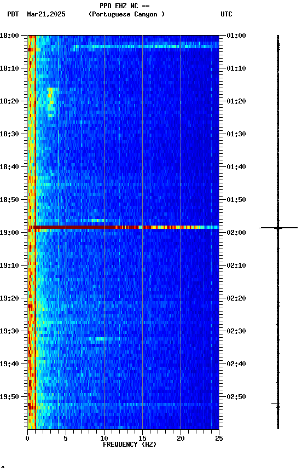Click the "(Portuguese Canyon )" location label
This screenshot has width=302, height=473.
[x=126, y=14]
